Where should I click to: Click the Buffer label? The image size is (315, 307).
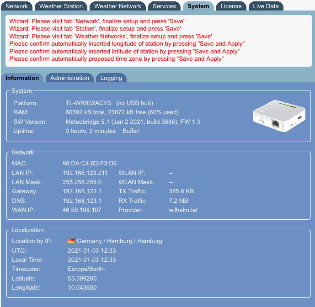[131, 131]
